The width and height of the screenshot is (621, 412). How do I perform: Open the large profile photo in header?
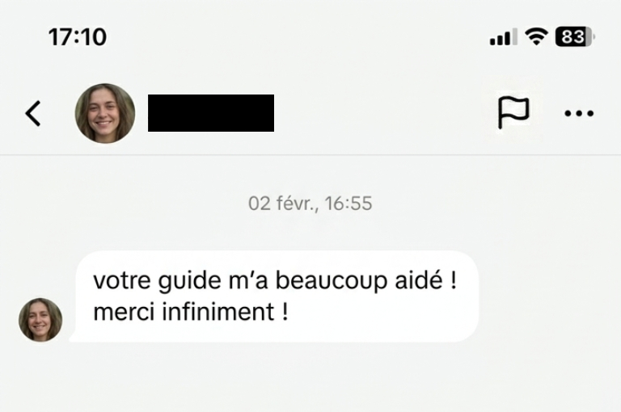(x=105, y=113)
